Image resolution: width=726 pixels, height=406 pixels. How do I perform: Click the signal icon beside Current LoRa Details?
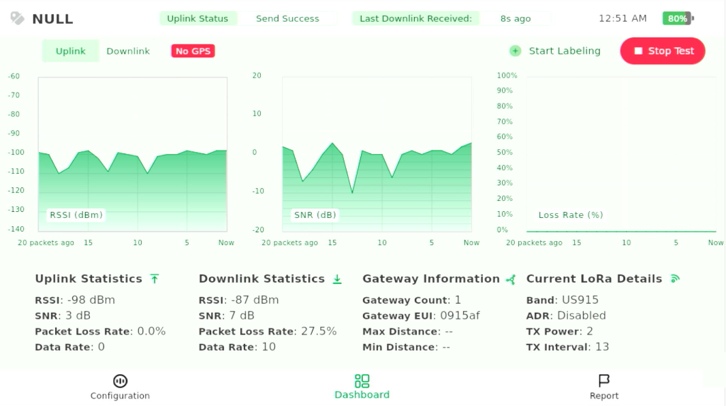[675, 279]
